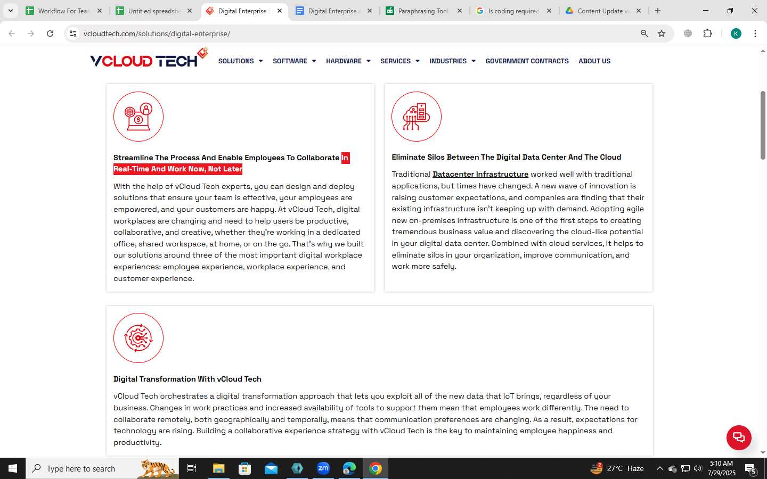Open Task View in taskbar
This screenshot has height=479, width=767.
(192, 468)
